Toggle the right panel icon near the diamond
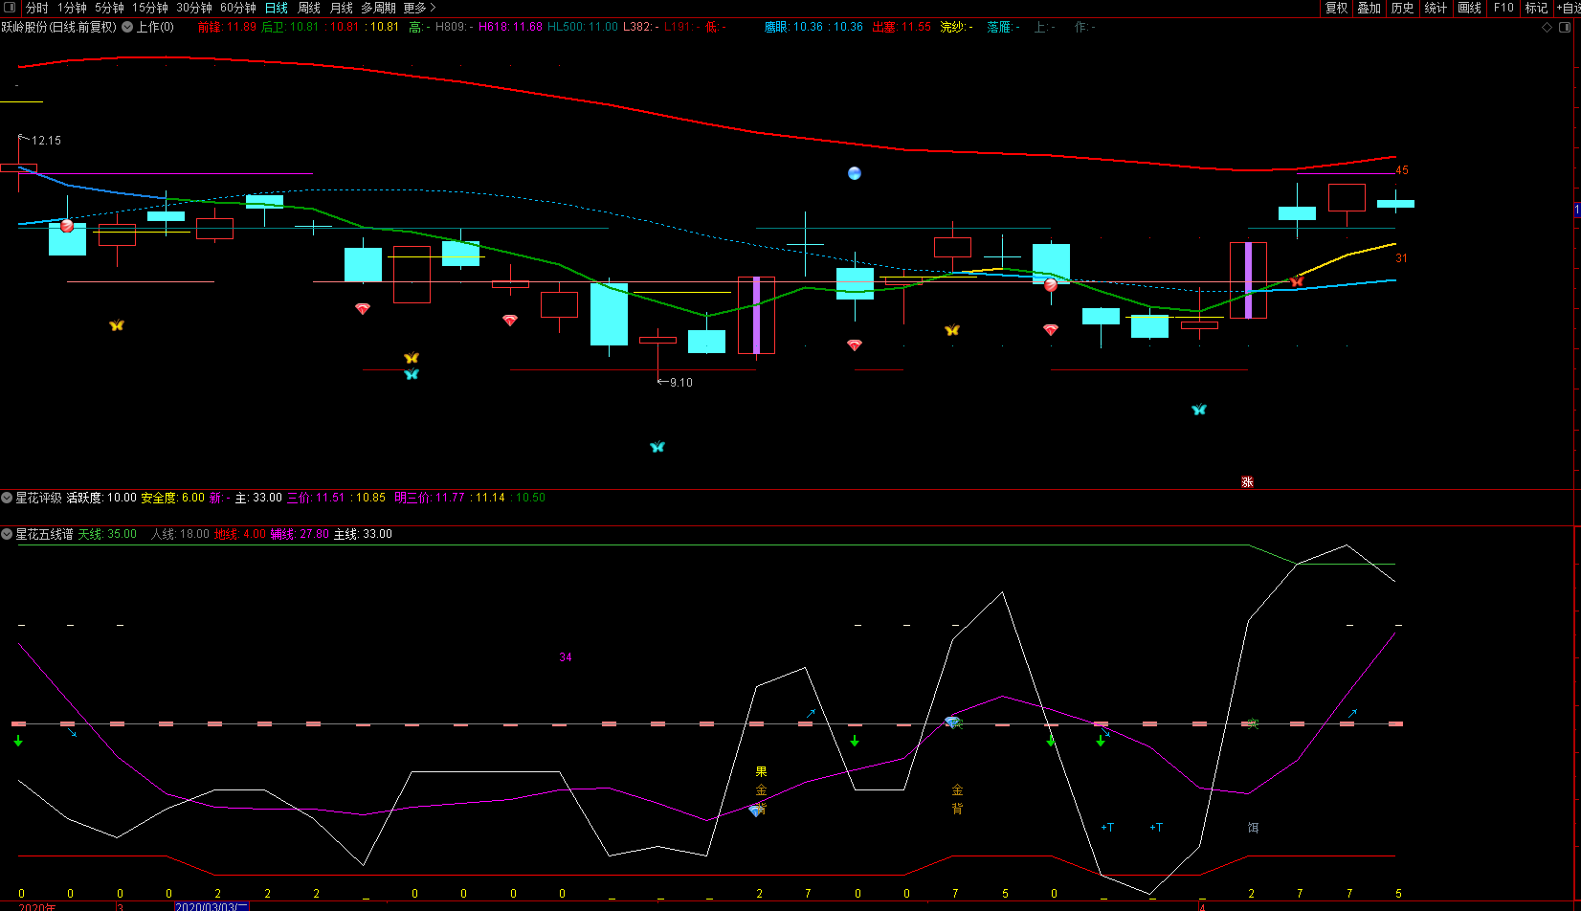1581x911 pixels. 1564,27
